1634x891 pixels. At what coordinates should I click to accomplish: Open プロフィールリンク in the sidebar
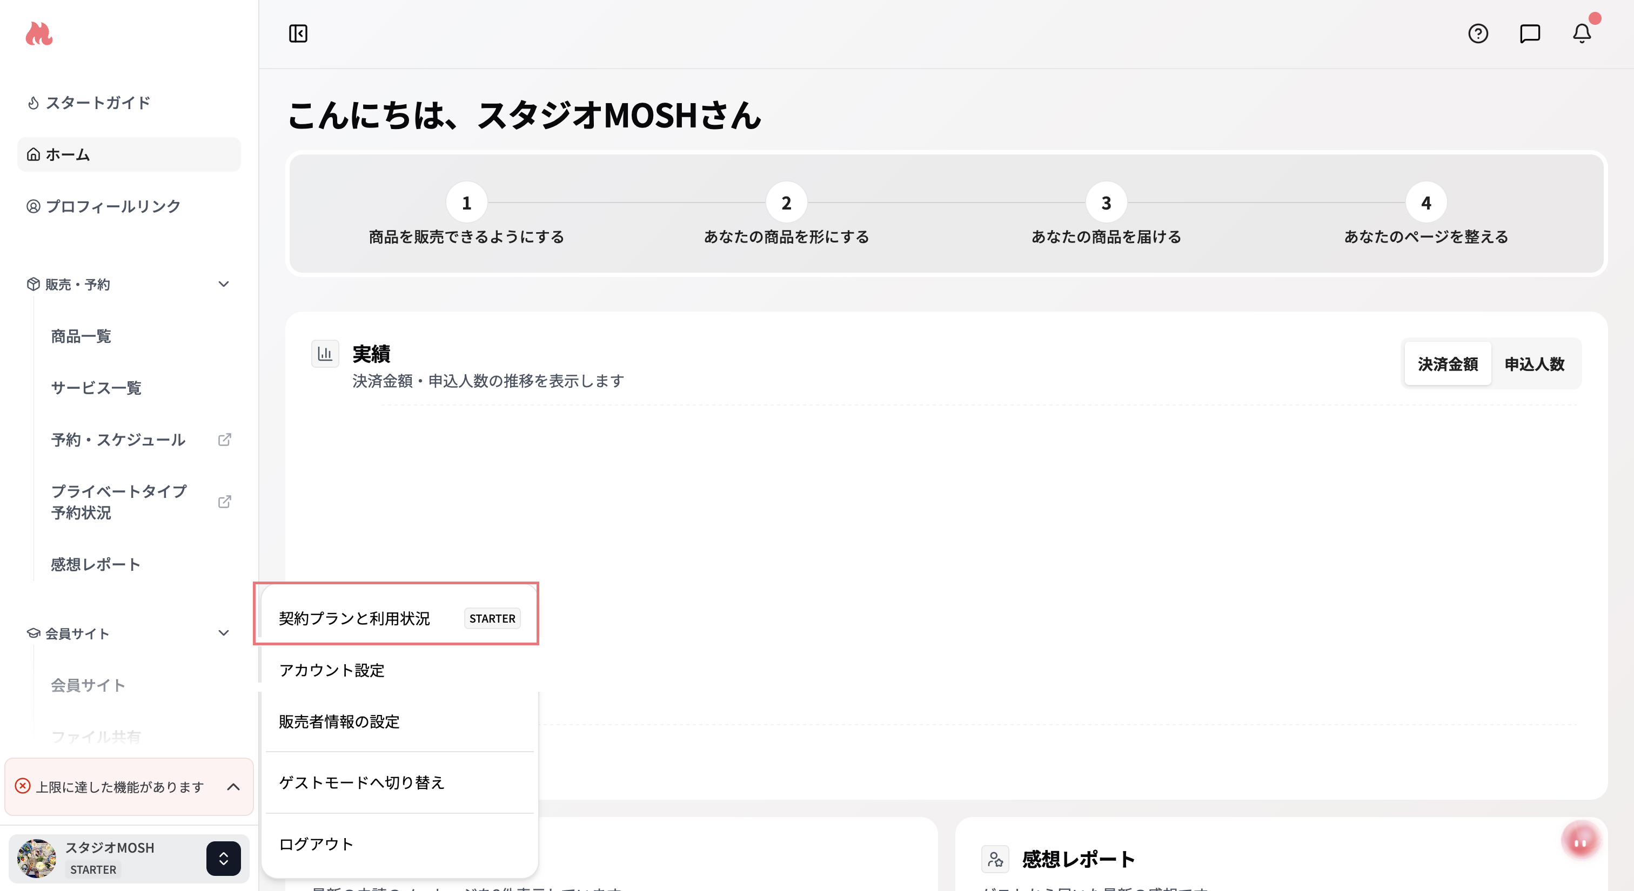click(129, 207)
